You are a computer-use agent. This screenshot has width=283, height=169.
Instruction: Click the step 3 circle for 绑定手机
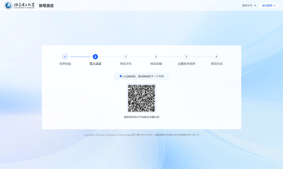tap(126, 57)
